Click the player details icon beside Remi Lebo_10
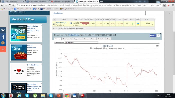The height and width of the screenshot is (98, 175). tap(71, 23)
